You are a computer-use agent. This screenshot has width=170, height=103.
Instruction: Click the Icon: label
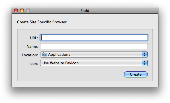click(34, 63)
